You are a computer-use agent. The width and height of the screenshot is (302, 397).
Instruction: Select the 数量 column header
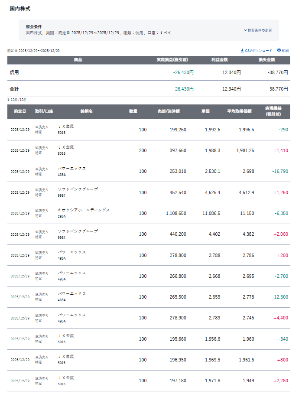[x=133, y=111]
